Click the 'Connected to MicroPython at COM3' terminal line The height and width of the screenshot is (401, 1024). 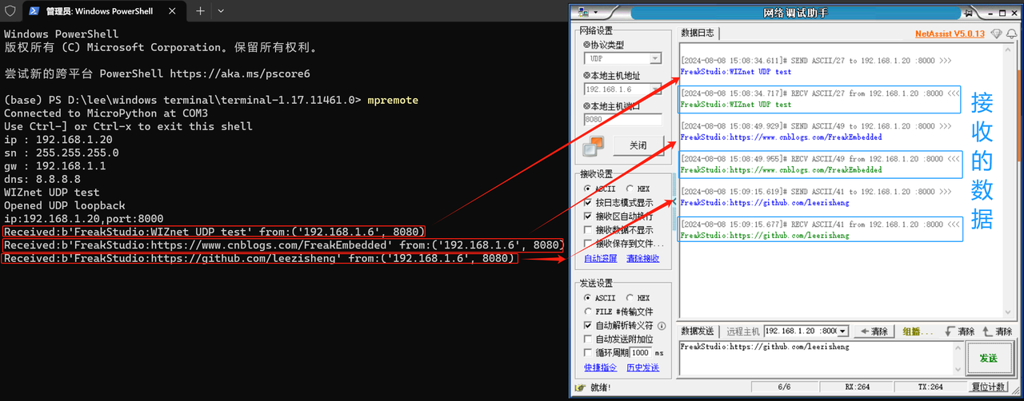[x=107, y=113]
